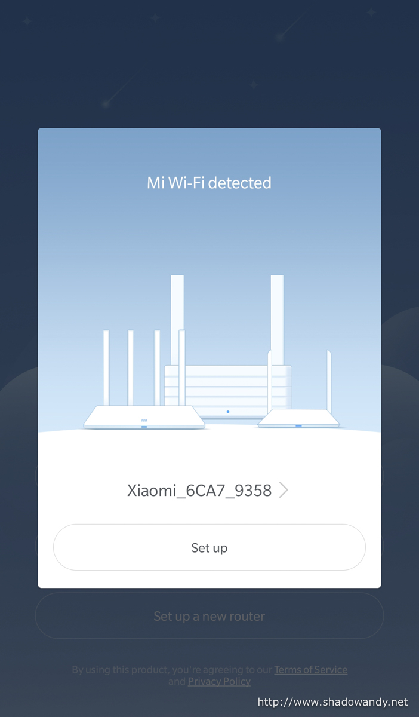The height and width of the screenshot is (717, 419).
Task: Click the Mi Wi-Fi detected heading
Action: point(209,183)
